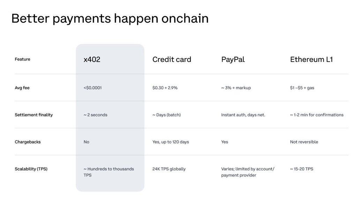Click the <$0.0001 fee cell

92,88
